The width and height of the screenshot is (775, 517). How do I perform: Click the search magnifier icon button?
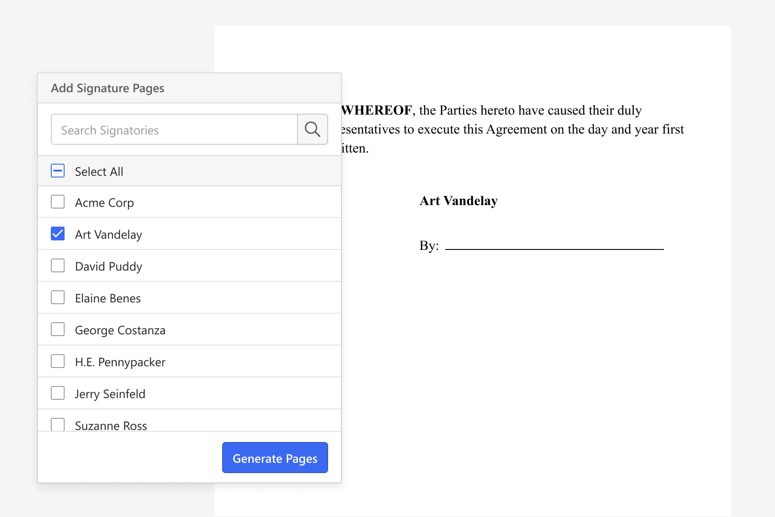point(313,129)
